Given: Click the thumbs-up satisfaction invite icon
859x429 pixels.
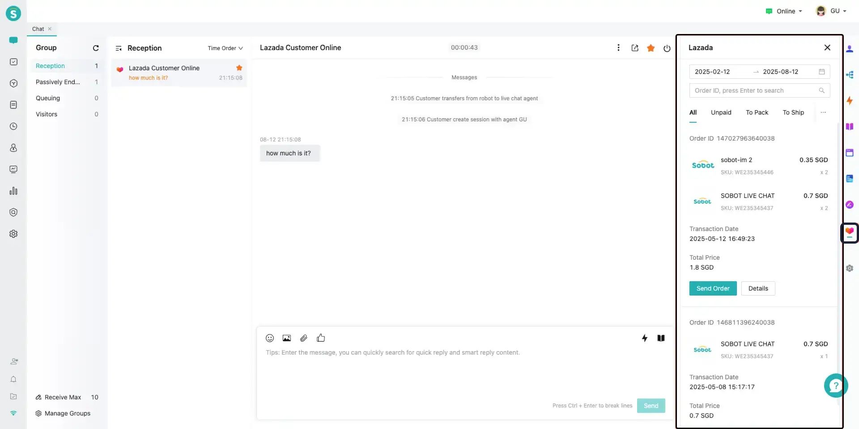Looking at the screenshot, I should click(x=321, y=338).
